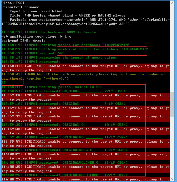The height and width of the screenshot is (182, 177).
Task: Click the 13523456781&email=wooyun@163.com line
Action: pyautogui.click(x=65, y=24)
